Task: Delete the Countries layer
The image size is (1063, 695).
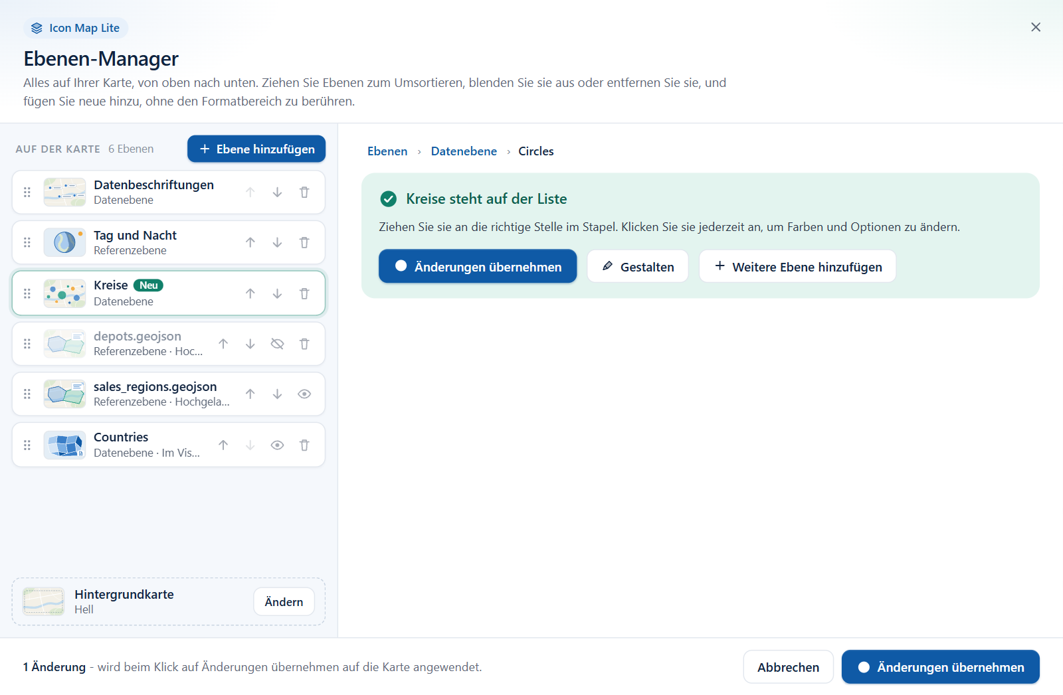Action: coord(304,445)
